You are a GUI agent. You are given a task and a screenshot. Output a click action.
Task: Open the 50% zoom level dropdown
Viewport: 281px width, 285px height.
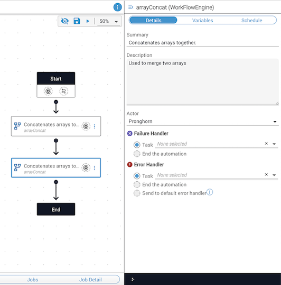pos(109,21)
